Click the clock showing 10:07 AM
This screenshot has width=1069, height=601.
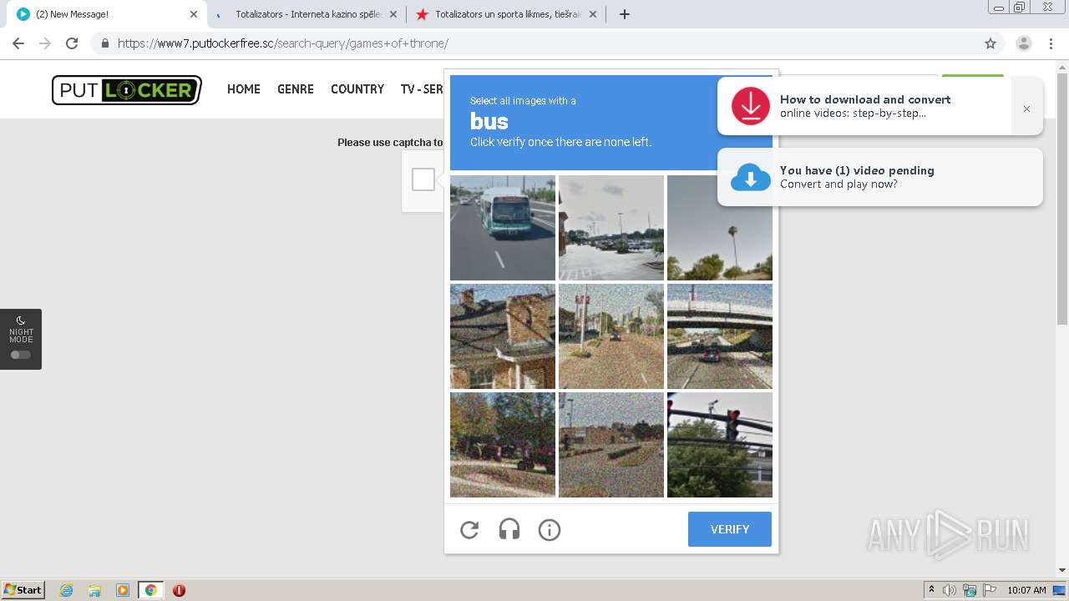1026,590
